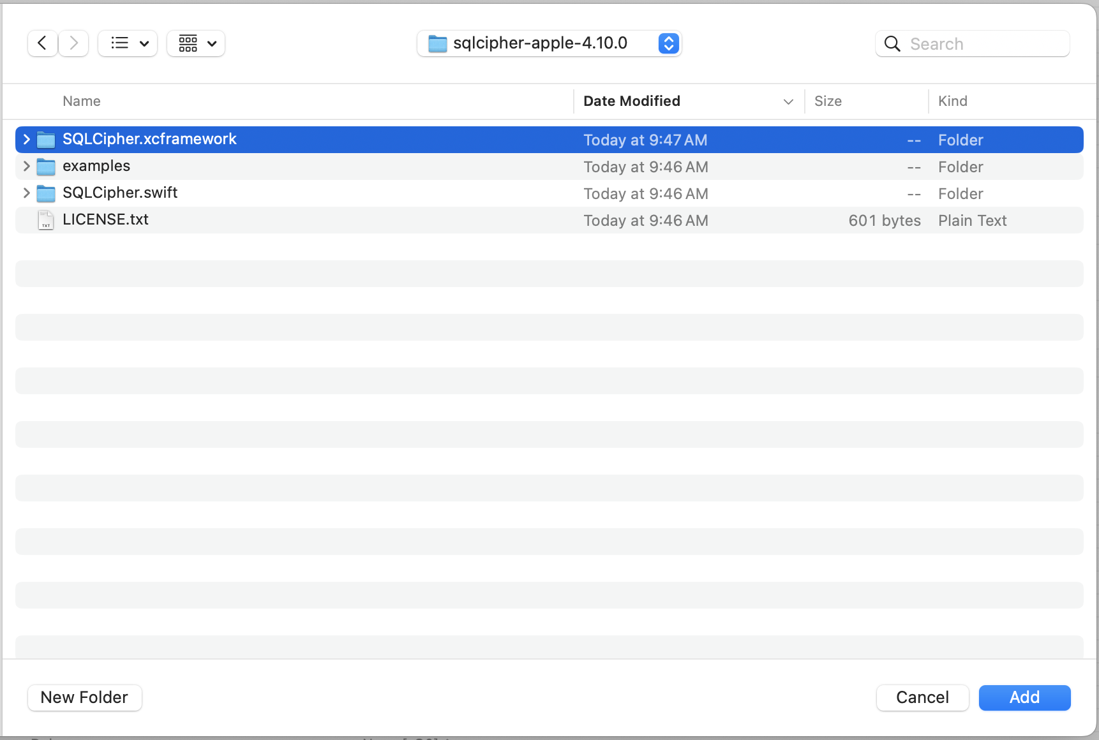This screenshot has width=1099, height=740.
Task: Click the magnifying glass search icon
Action: click(x=892, y=44)
